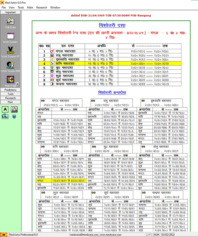Expand the Tools sidebar group
Image resolution: width=198 pixels, height=237 pixels.
[10, 94]
